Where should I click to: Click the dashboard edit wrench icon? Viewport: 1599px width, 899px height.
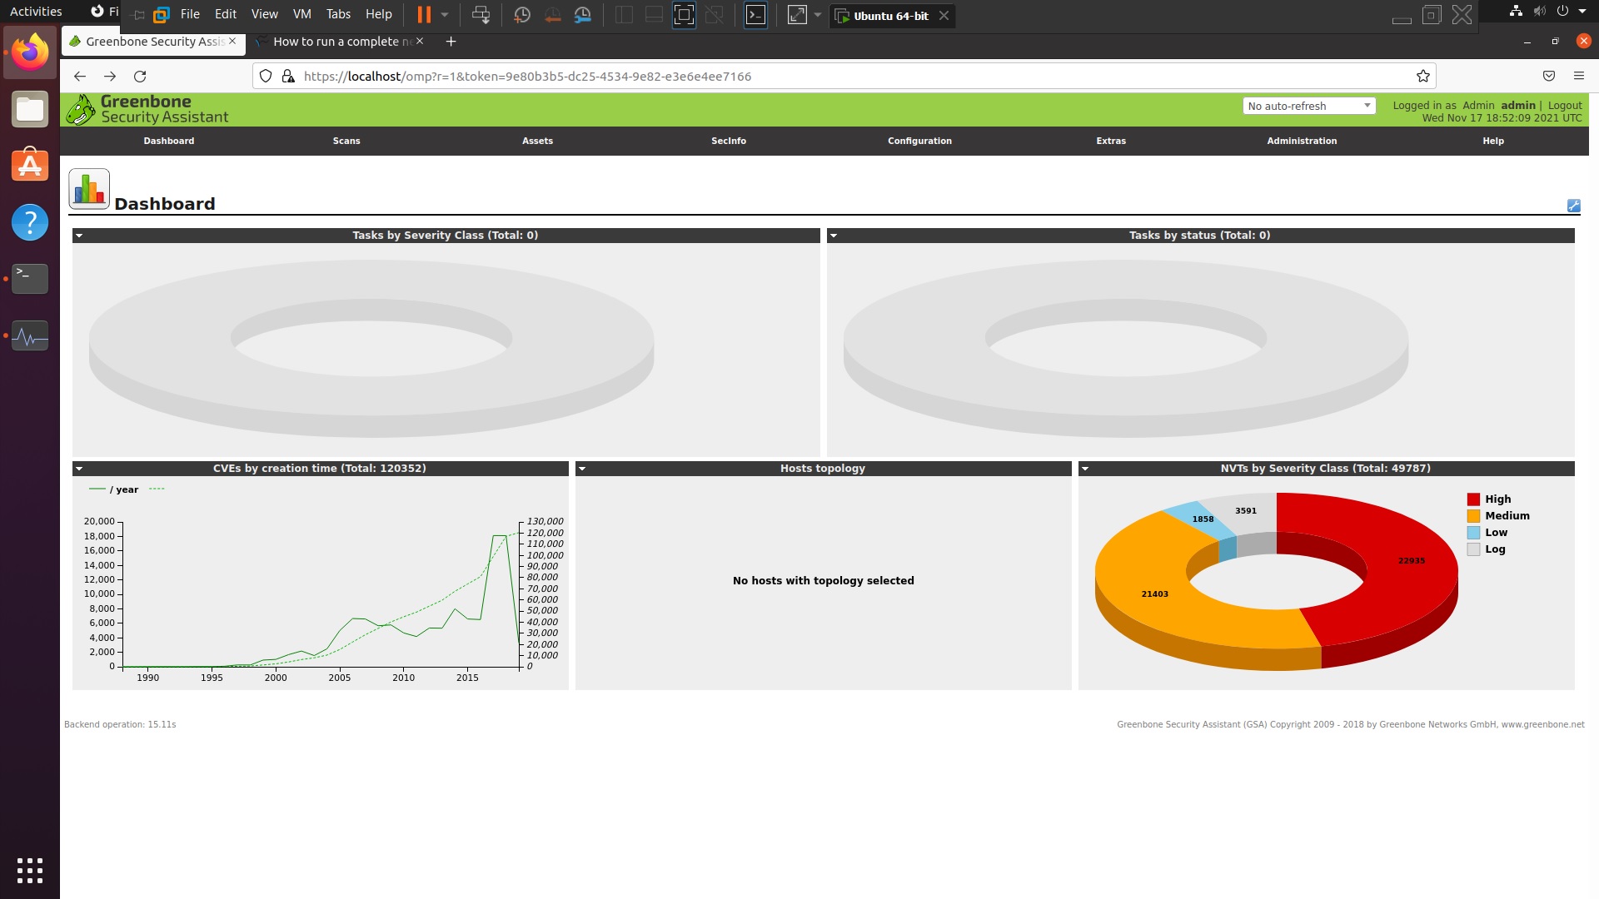click(1573, 206)
